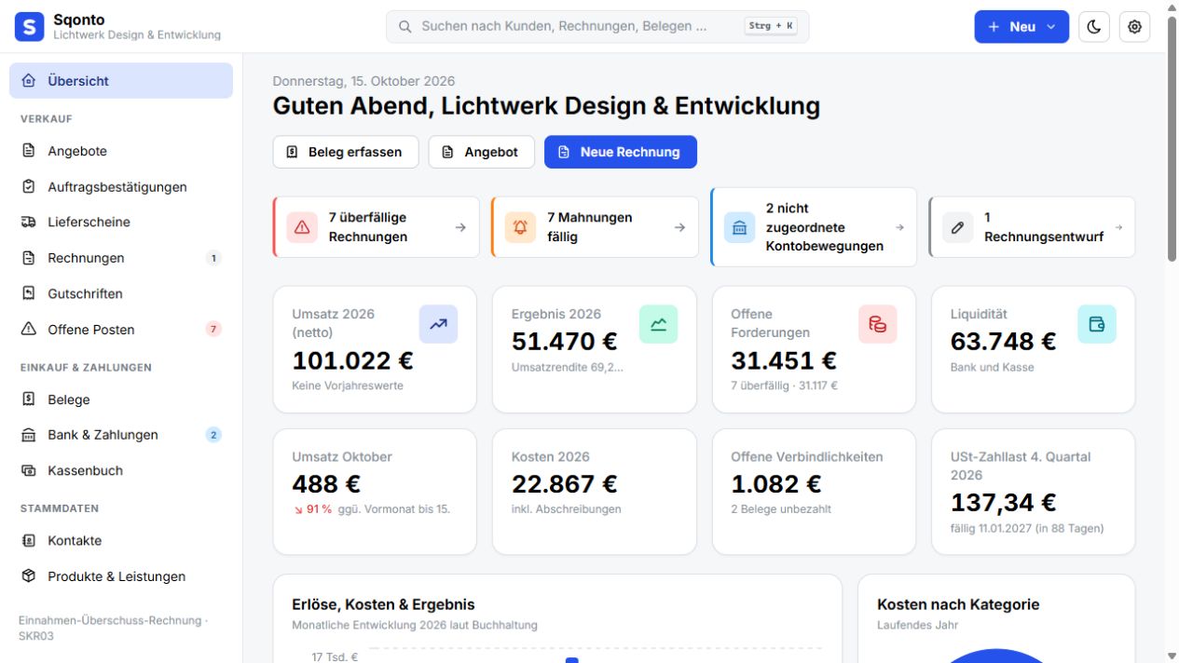The height and width of the screenshot is (663, 1179).
Task: Click the Offene Posten warning triangle icon
Action: point(29,329)
